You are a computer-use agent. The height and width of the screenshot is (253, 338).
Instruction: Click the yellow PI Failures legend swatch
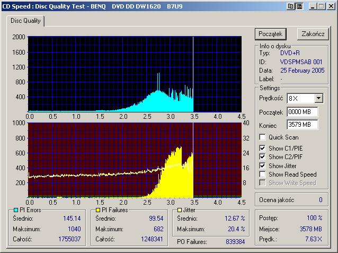[x=98, y=210]
